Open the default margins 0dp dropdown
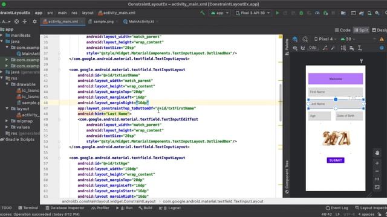Viewport: 387px width, 217px height. point(313,48)
